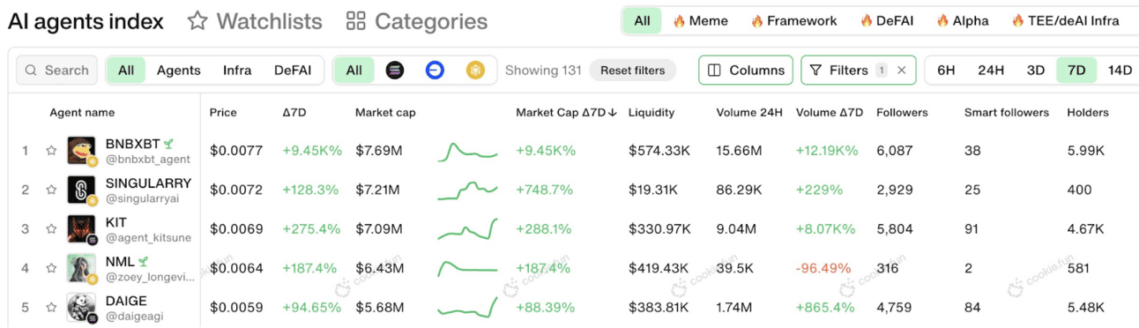1139x328 pixels.
Task: Clear the active Filters with X
Action: (901, 71)
